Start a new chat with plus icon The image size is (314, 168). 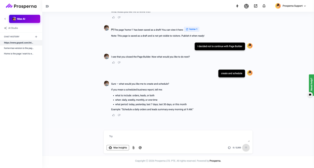pyautogui.click(x=36, y=37)
